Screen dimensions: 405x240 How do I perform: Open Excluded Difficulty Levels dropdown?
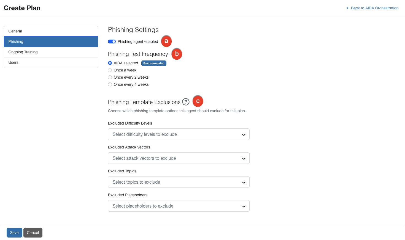click(x=179, y=134)
